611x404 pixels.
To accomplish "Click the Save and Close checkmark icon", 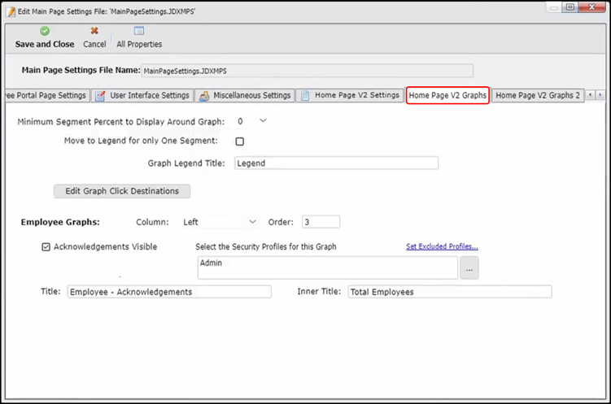I will pyautogui.click(x=45, y=31).
